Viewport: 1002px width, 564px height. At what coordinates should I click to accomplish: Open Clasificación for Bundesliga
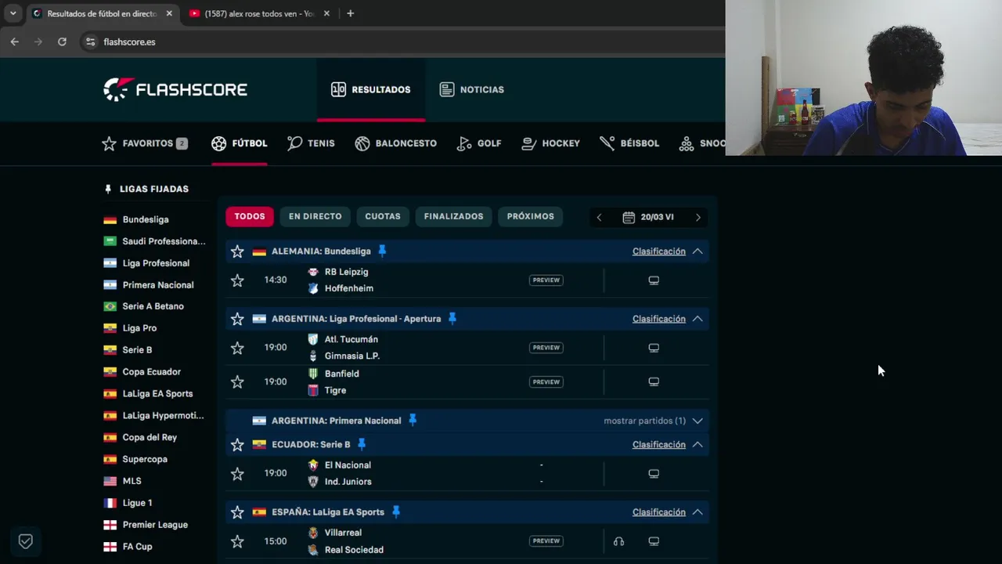pyautogui.click(x=658, y=251)
